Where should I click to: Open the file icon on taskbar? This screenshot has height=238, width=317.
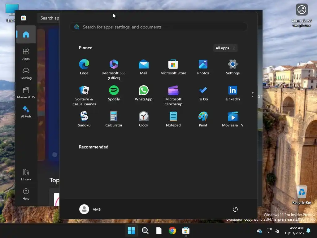click(x=159, y=231)
